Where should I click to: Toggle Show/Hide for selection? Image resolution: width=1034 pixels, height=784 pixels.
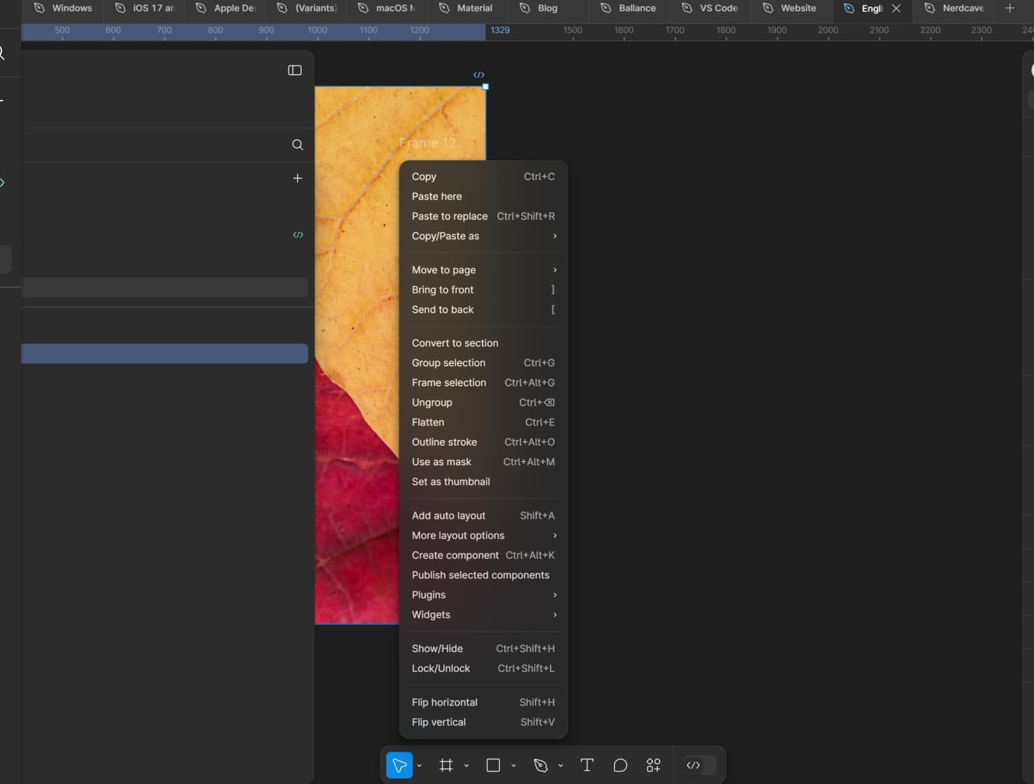483,648
